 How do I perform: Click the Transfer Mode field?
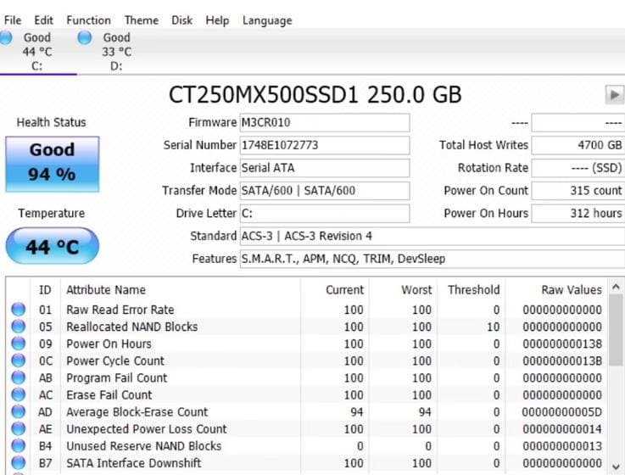click(x=325, y=191)
